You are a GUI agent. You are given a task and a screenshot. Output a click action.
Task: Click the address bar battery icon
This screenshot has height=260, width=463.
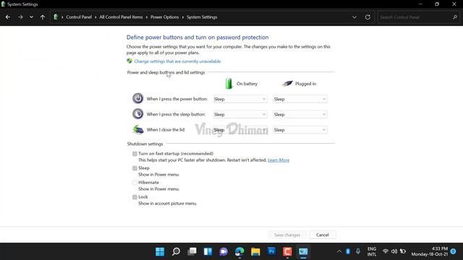click(55, 17)
